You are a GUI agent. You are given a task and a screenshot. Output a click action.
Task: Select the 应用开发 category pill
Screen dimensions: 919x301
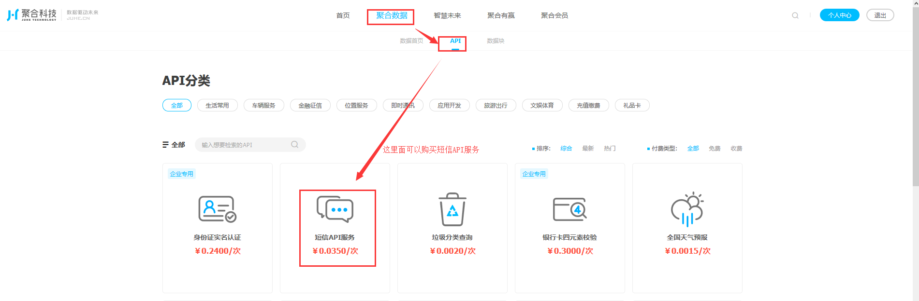(450, 105)
